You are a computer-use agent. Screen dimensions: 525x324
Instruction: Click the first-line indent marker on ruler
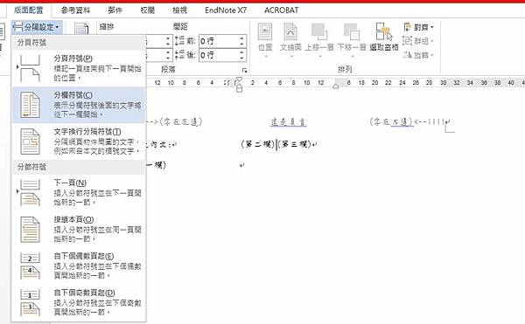239,79
